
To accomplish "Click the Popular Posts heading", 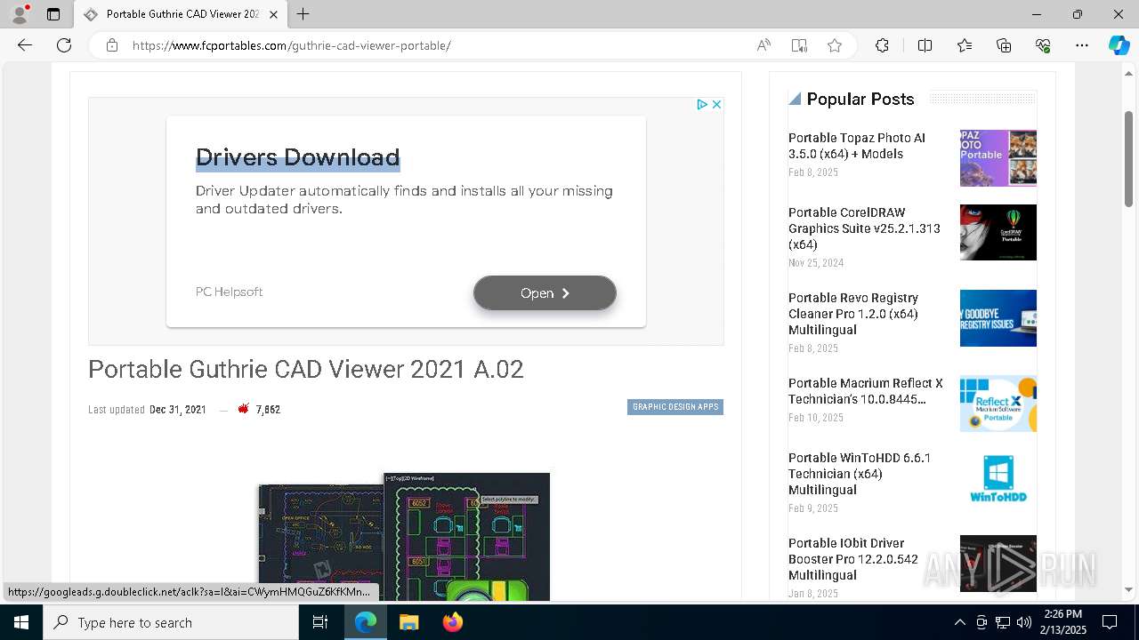I will click(860, 99).
